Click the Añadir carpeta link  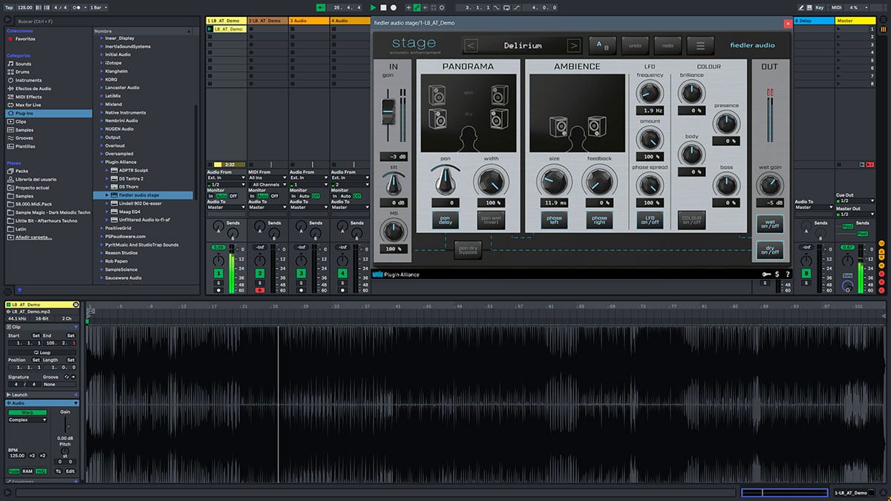[34, 237]
